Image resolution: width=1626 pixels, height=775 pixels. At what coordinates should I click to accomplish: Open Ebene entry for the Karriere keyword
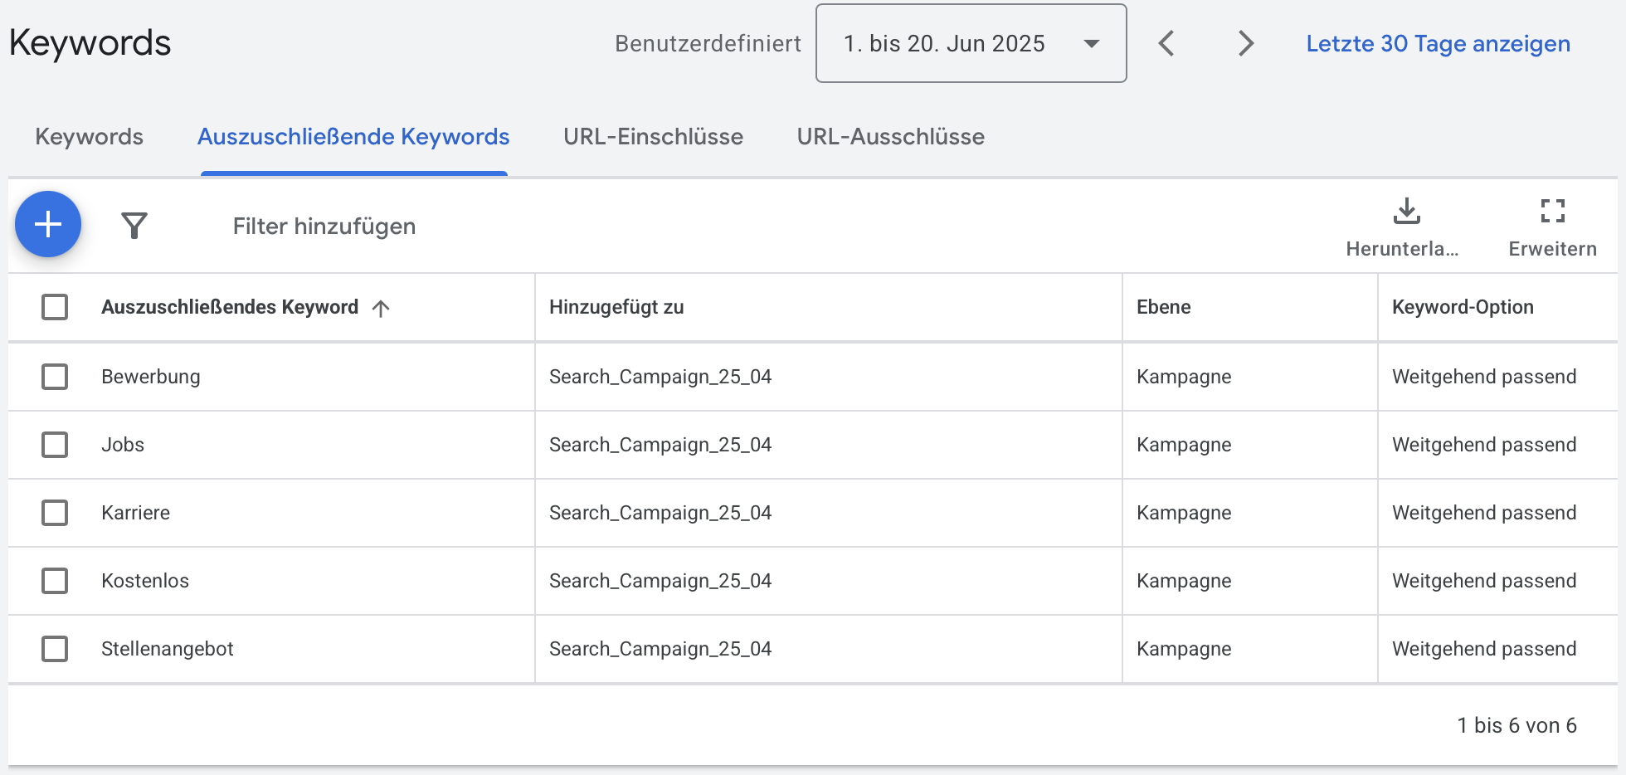[1184, 512]
